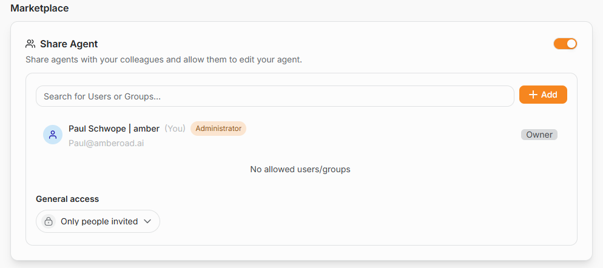Click the General access label
603x268 pixels.
67,199
